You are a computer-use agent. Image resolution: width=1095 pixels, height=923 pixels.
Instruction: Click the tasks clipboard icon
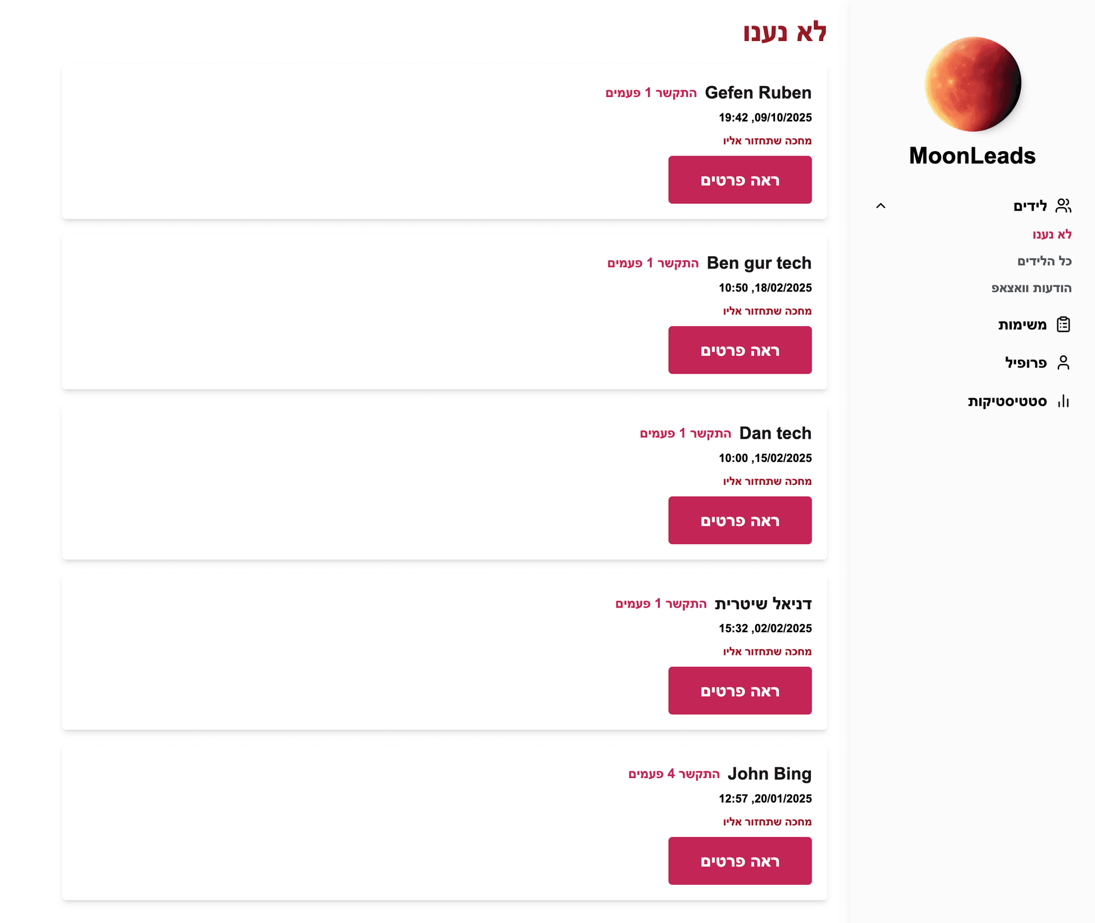(1063, 325)
